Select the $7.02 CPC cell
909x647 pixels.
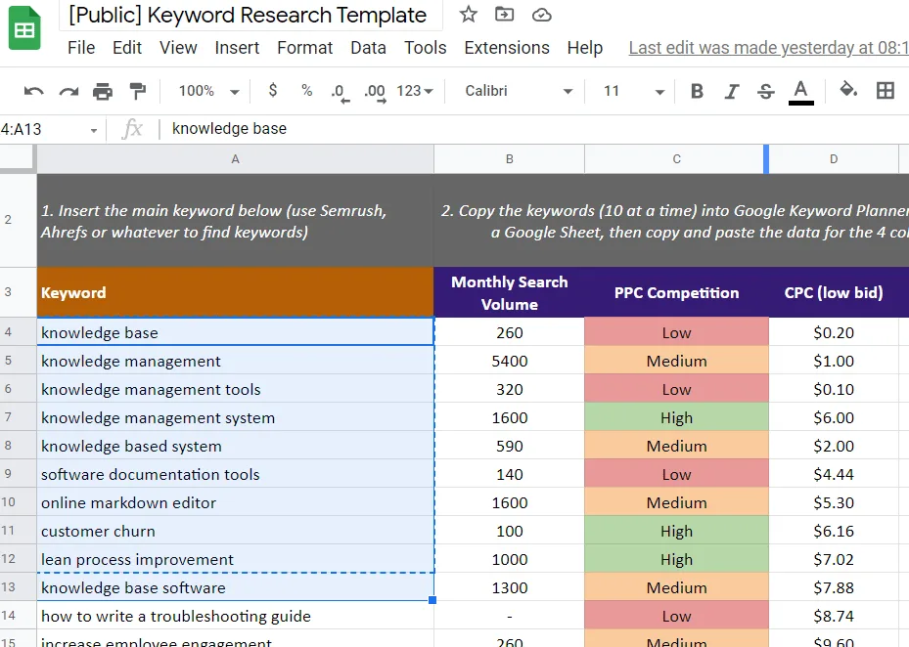tap(834, 559)
